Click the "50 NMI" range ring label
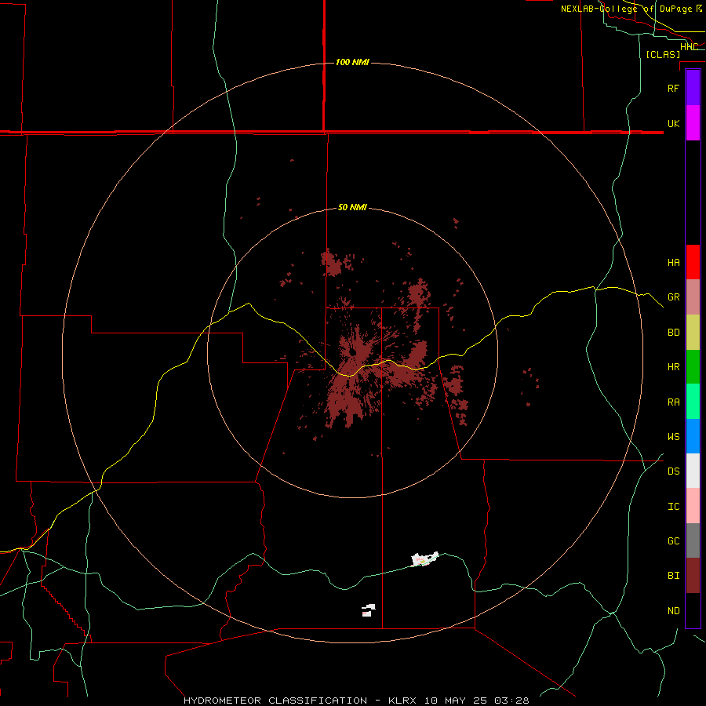 (352, 207)
